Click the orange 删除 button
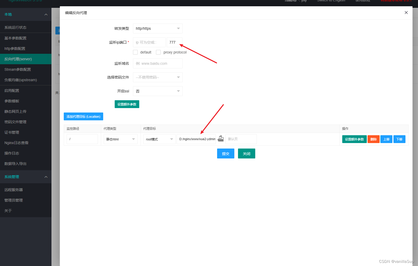The height and width of the screenshot is (266, 418). [374, 139]
